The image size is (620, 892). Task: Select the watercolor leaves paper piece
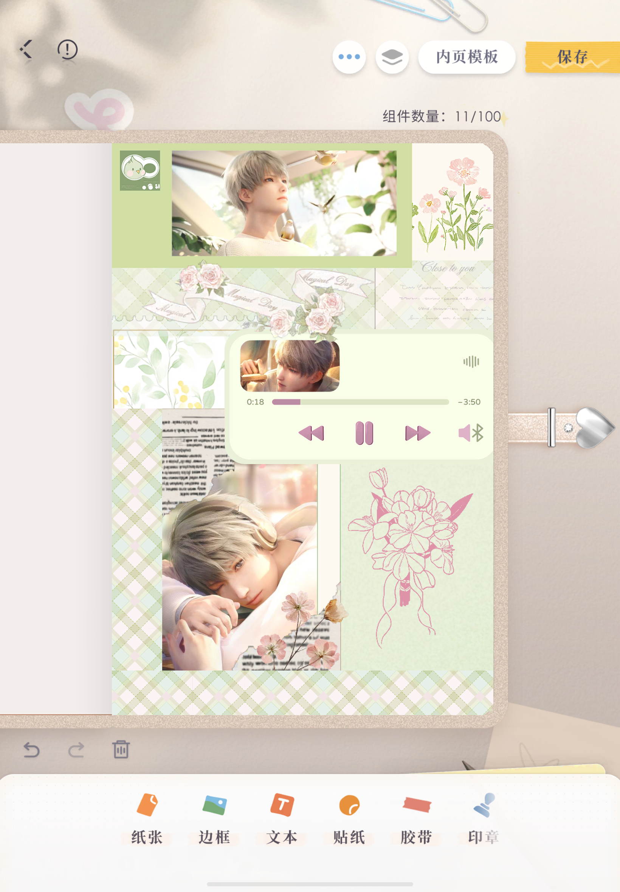pos(169,369)
